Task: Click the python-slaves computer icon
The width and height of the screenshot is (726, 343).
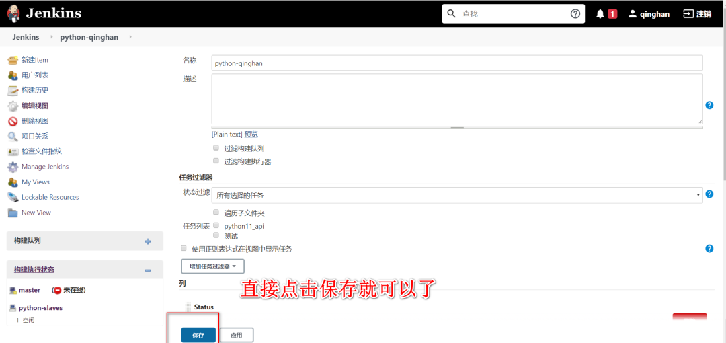Action: coord(13,308)
